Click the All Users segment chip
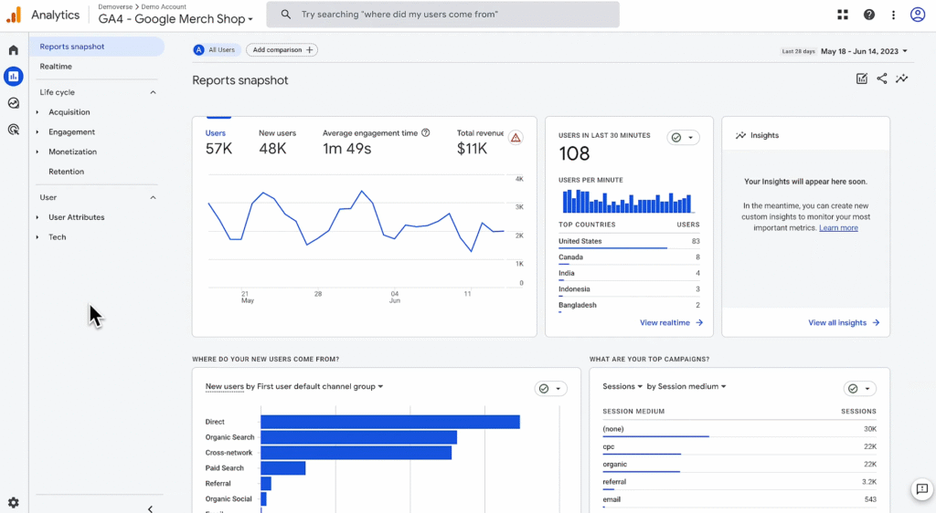The height and width of the screenshot is (513, 936). click(x=217, y=50)
